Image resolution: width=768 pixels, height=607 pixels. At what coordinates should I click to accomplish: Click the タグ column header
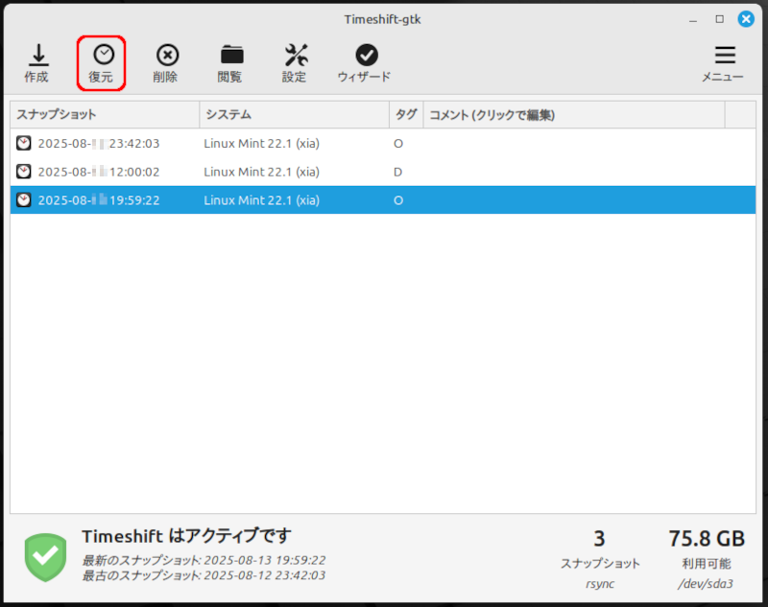[405, 115]
